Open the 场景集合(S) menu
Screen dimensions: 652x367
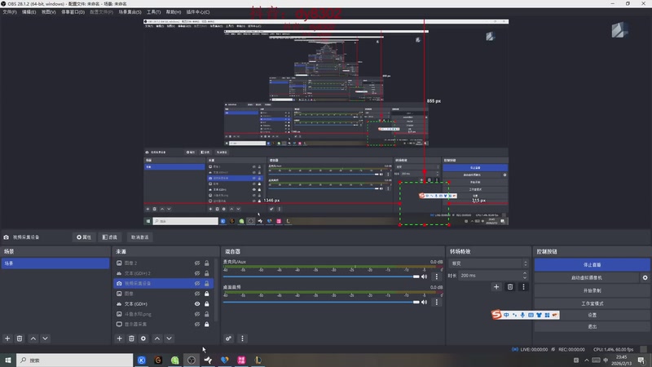pyautogui.click(x=130, y=12)
